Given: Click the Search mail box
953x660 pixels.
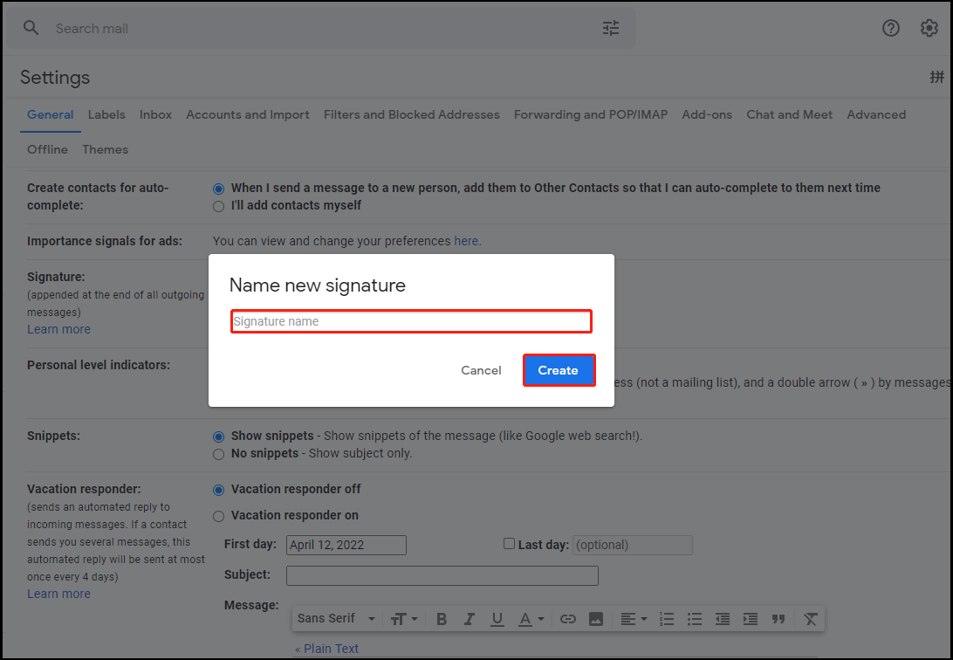Looking at the screenshot, I should pos(319,29).
